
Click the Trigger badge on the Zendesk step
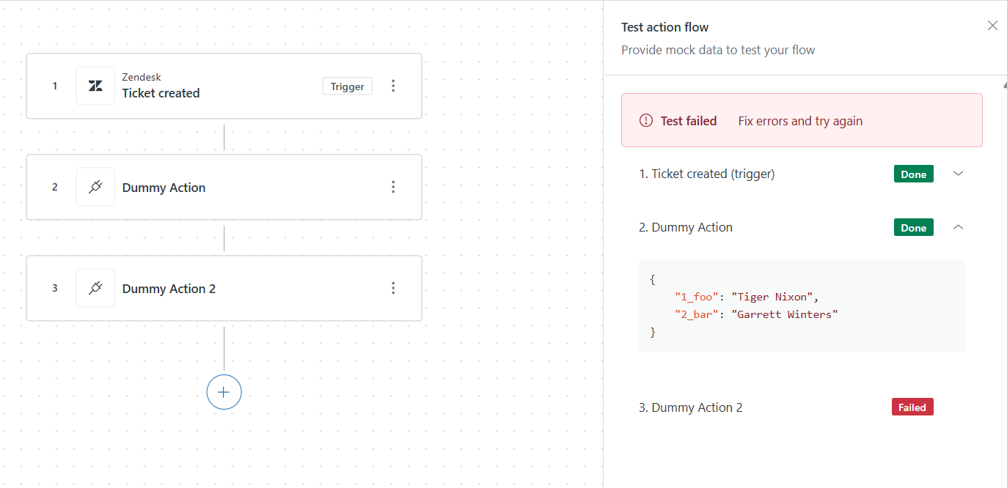(347, 86)
